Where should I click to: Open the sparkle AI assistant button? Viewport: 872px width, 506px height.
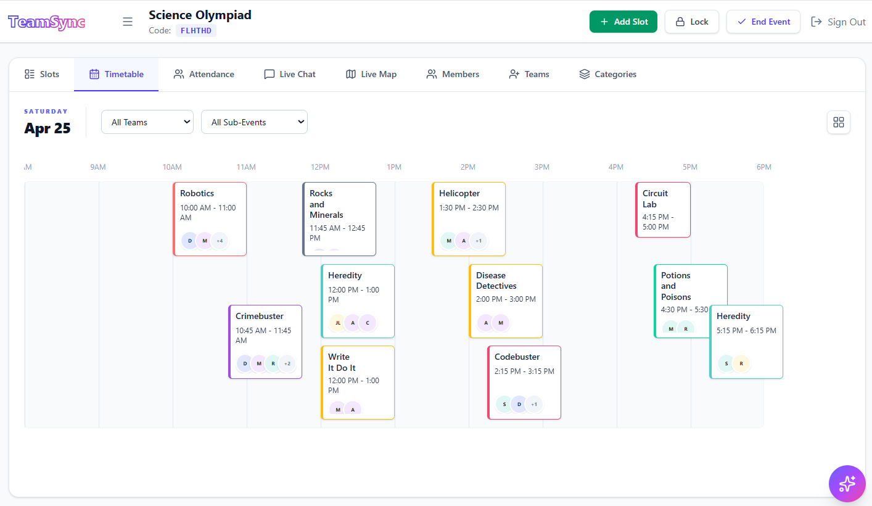[x=847, y=483]
